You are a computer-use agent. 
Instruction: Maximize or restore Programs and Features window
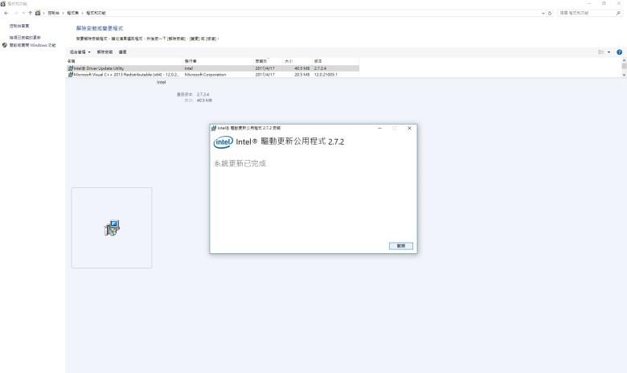(x=604, y=3)
